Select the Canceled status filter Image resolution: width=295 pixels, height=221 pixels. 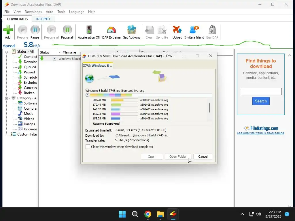pos(27,87)
